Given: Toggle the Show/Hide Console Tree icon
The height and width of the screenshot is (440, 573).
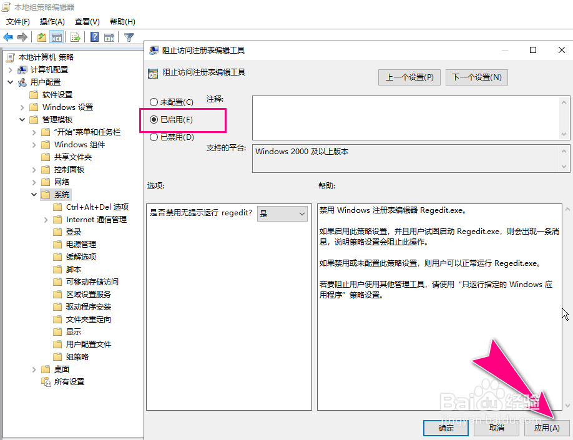Looking at the screenshot, I should coord(57,37).
